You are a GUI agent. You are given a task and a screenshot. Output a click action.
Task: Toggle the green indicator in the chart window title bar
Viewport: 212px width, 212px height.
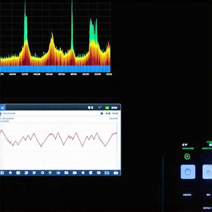(x=107, y=108)
